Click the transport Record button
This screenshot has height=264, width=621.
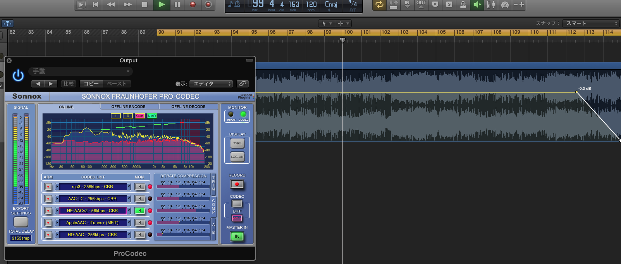click(x=193, y=5)
